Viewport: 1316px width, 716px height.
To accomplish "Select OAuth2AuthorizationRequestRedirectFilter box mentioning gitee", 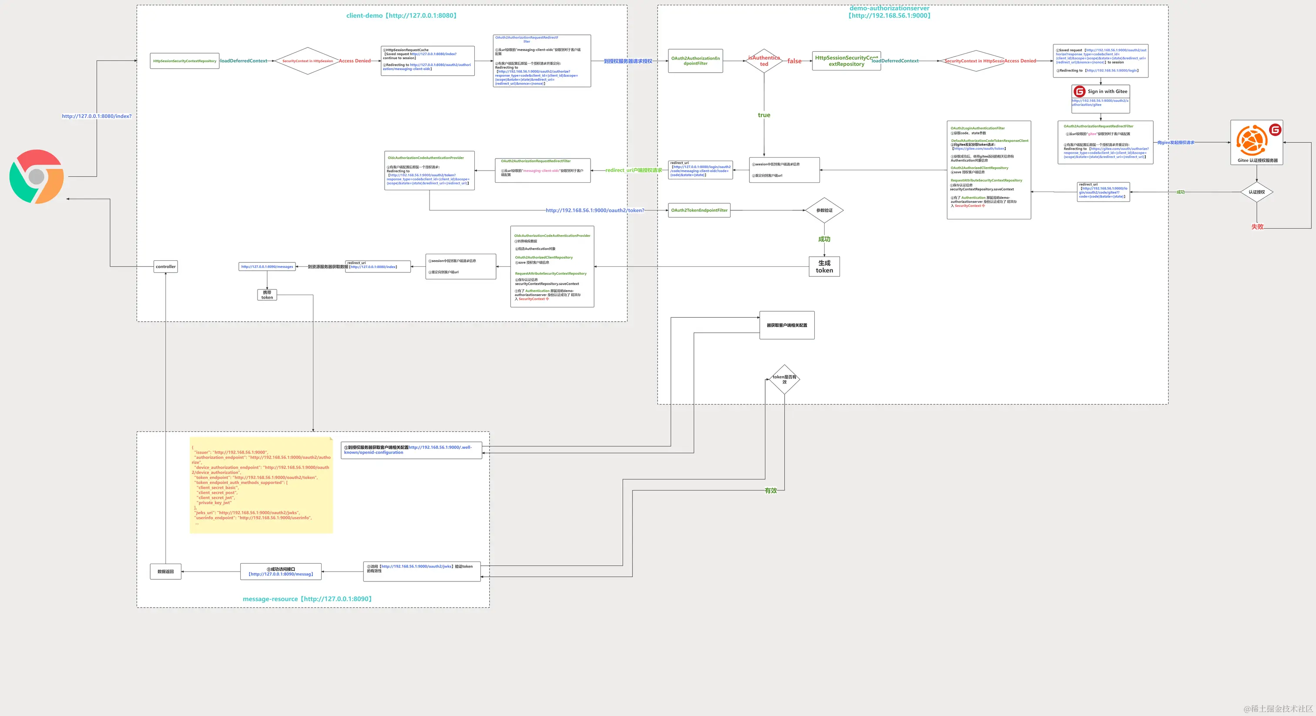I will pos(1105,143).
